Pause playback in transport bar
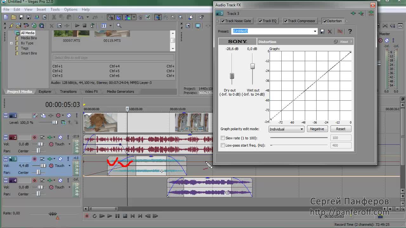 tap(117, 216)
